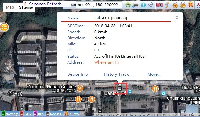Click the history track replay icon
The width and height of the screenshot is (200, 117).
(x=151, y=5)
